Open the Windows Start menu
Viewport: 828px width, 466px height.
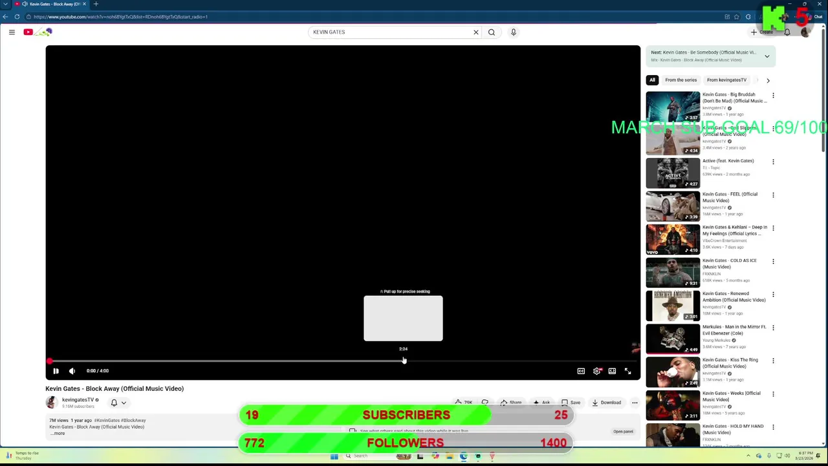coord(334,456)
